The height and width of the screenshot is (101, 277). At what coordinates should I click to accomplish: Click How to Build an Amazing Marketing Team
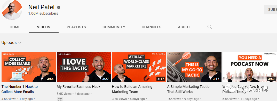click(x=132, y=89)
